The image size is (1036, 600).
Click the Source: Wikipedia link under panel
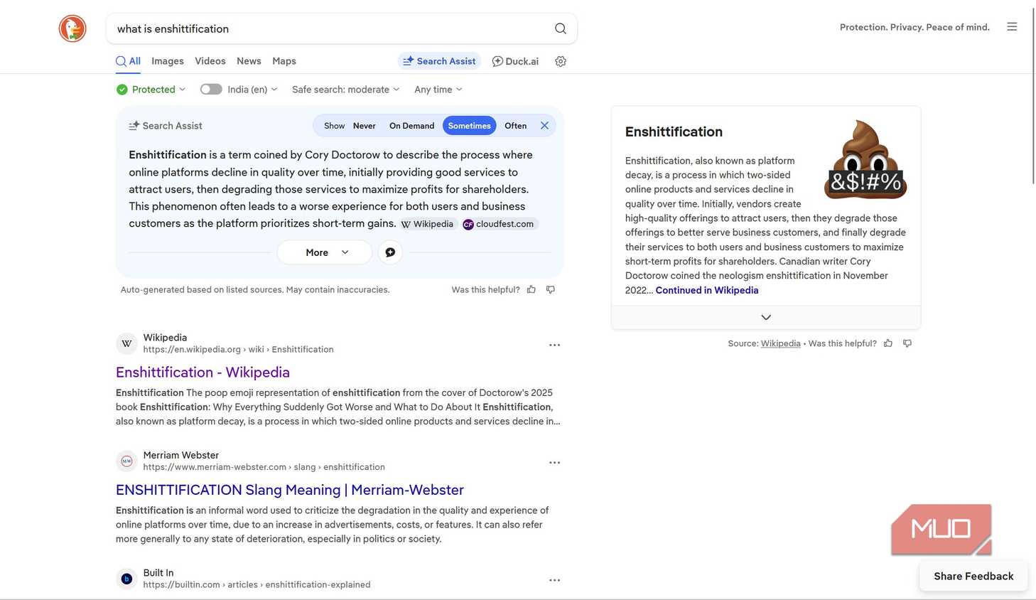tap(780, 343)
